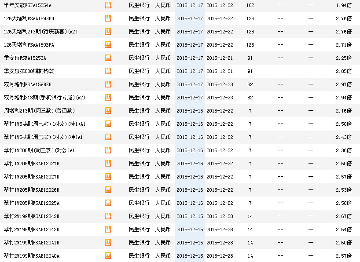Click the 售 icon for 翠竹2W199期FSAB12041B
Screen dimensions: 360x262
pyautogui.click(x=108, y=243)
